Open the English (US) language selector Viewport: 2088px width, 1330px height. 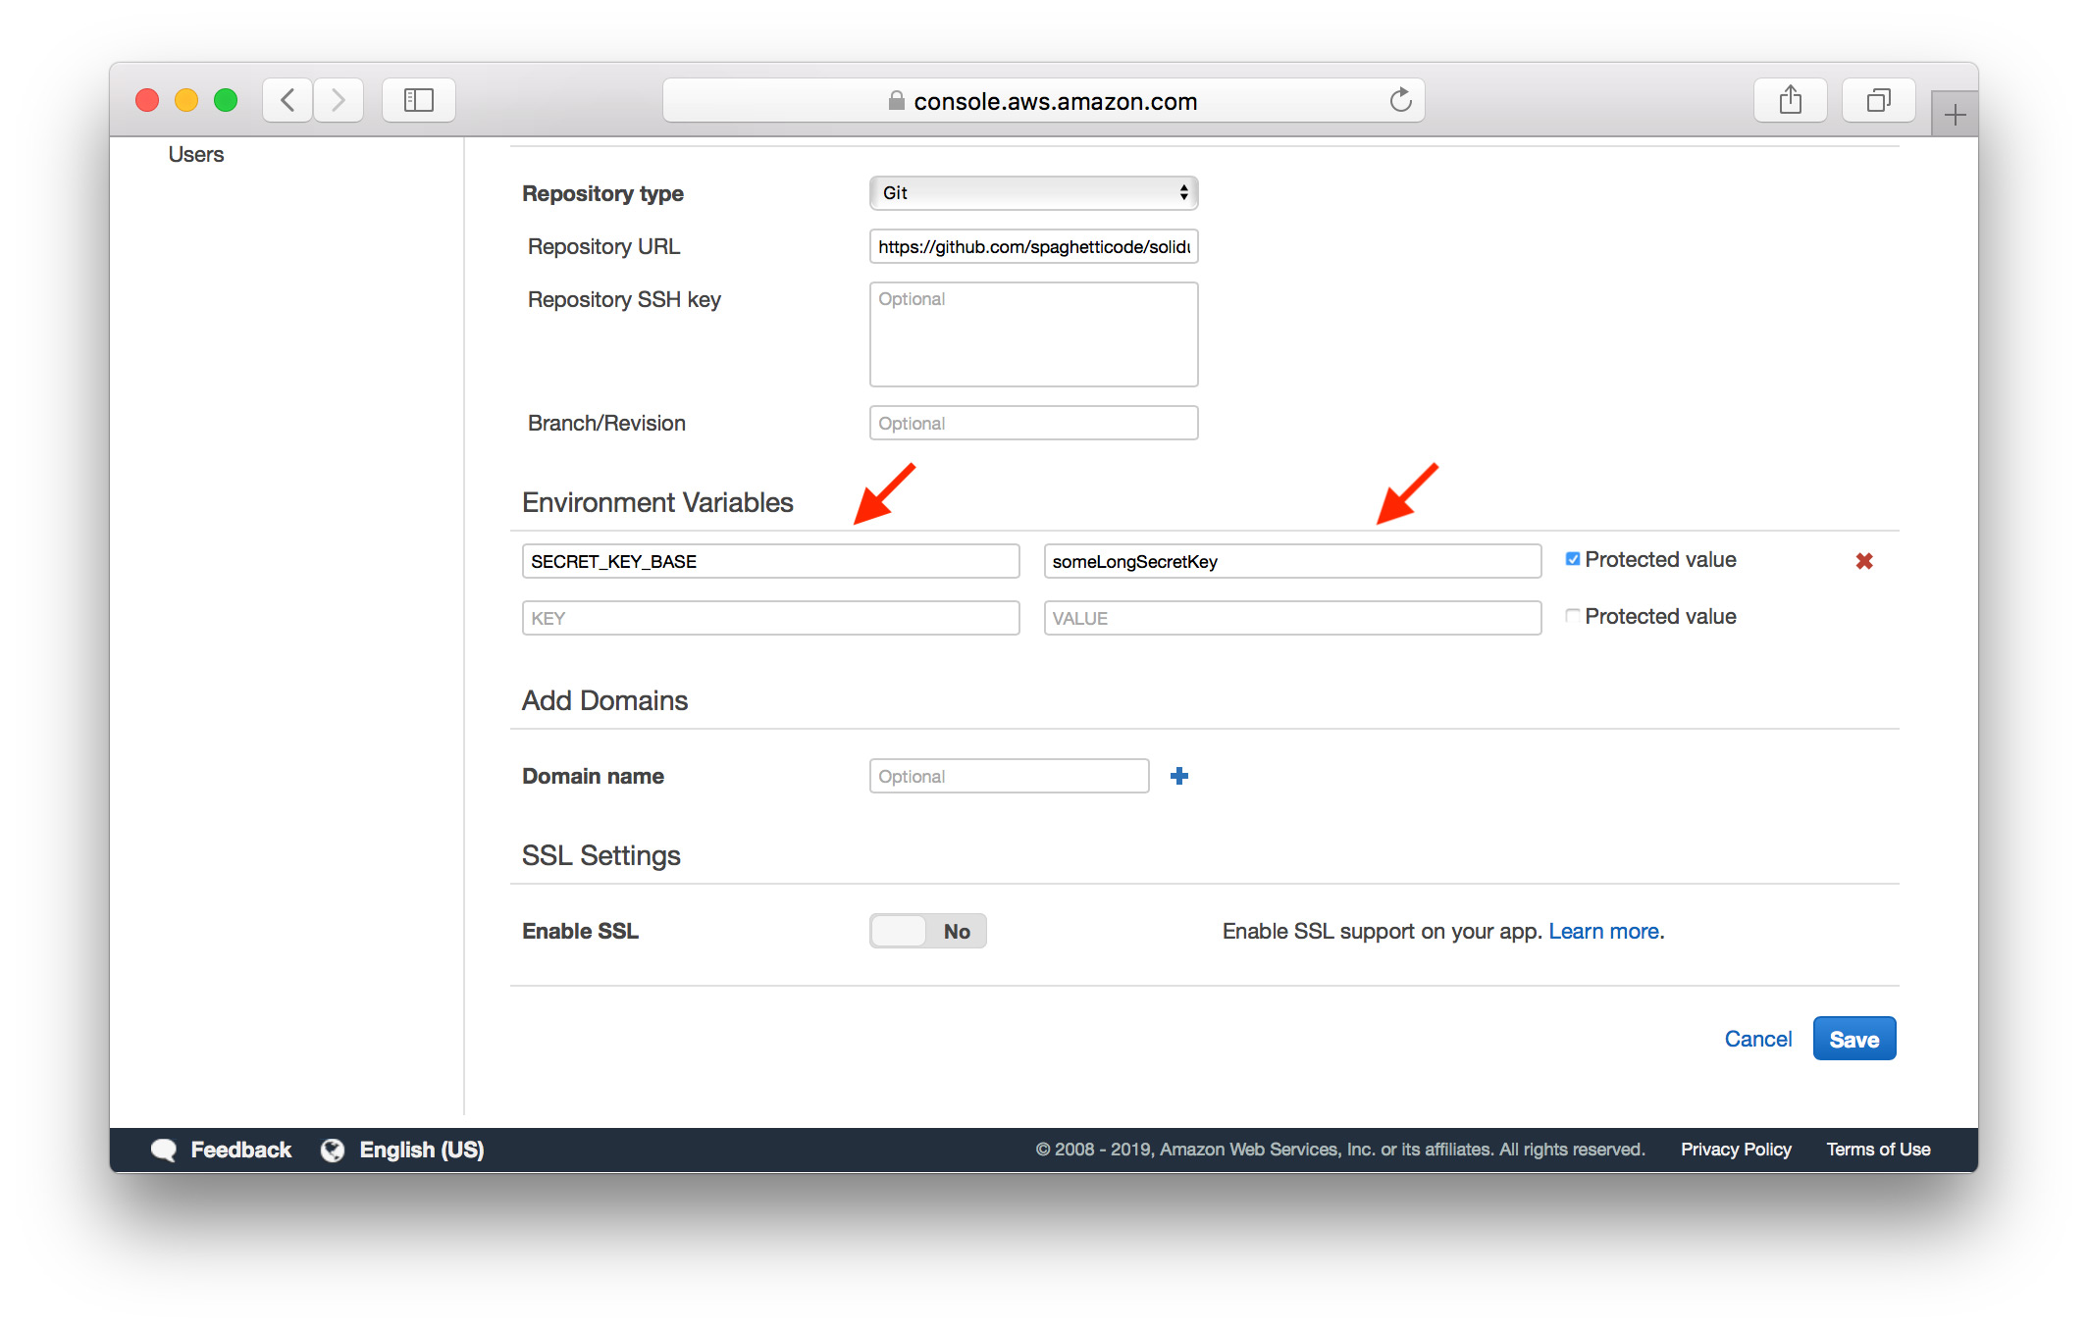(420, 1149)
